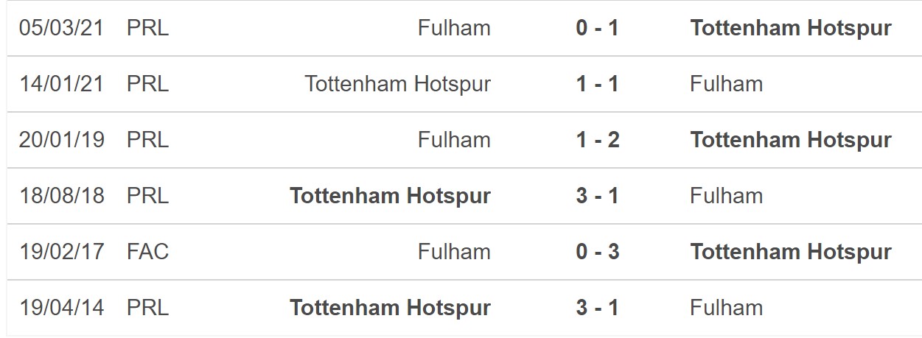Viewport: 922px width, 338px height.
Task: Open Tottenham Hotspur home team in 19/04/14 row
Action: (391, 308)
